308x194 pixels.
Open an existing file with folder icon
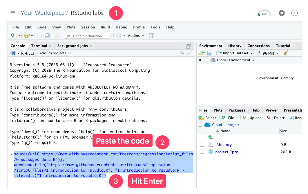(27, 36)
